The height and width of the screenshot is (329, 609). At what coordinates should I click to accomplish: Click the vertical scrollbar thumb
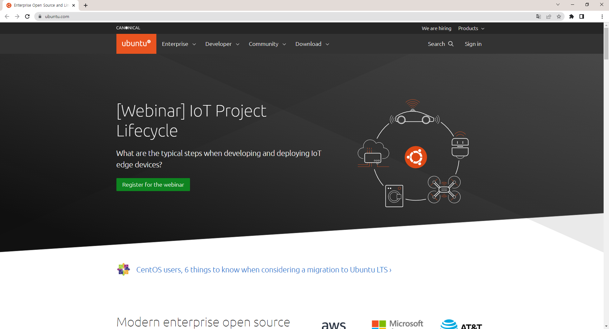pyautogui.click(x=606, y=43)
